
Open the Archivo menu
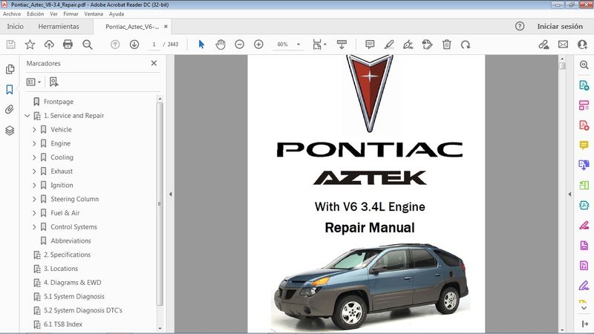click(x=12, y=13)
